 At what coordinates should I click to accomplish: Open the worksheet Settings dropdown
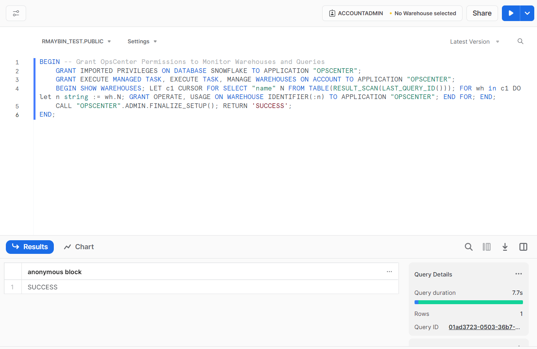pos(142,41)
